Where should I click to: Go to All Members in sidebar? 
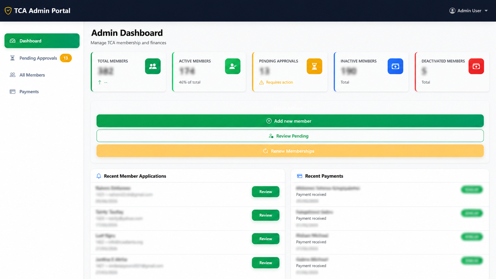pos(42,75)
